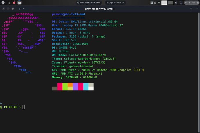
Task: Open a new terminal tab
Action: coord(19,9)
